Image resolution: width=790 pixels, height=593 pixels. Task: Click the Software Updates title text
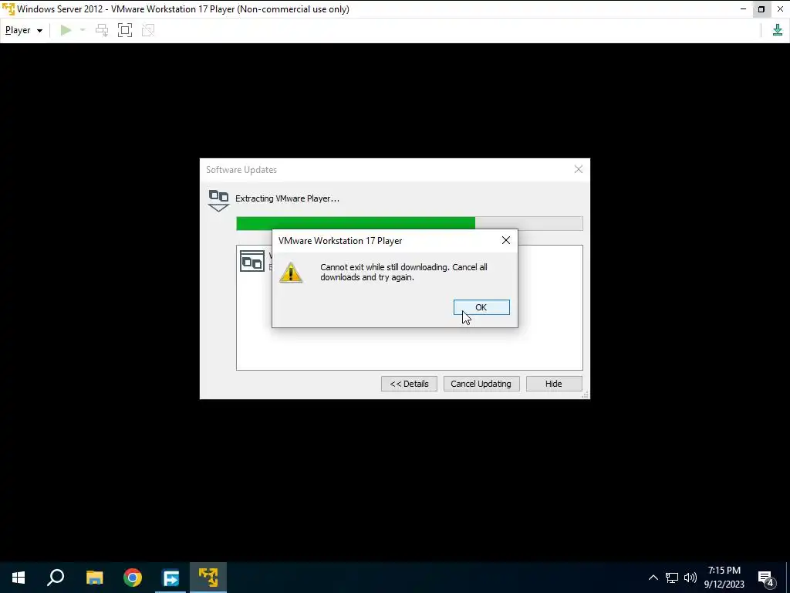(x=241, y=170)
